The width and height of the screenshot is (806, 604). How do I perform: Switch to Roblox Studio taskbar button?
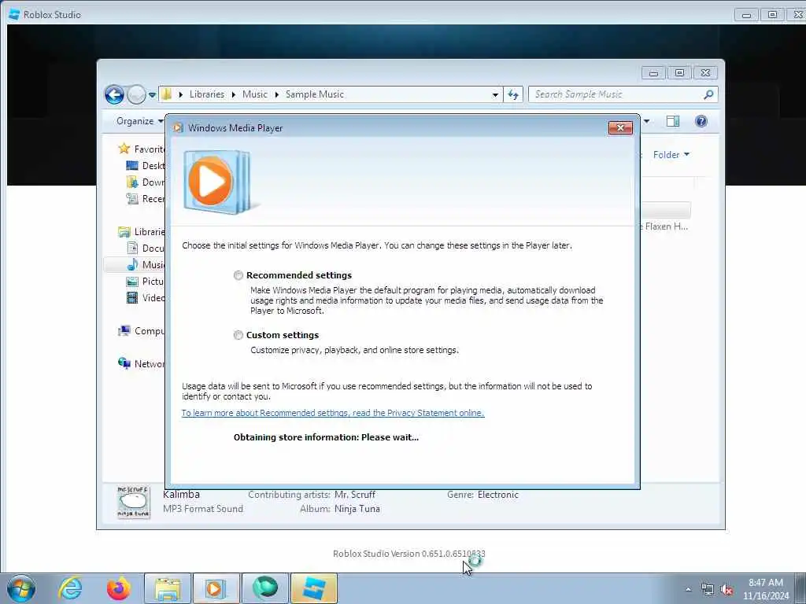pyautogui.click(x=313, y=588)
